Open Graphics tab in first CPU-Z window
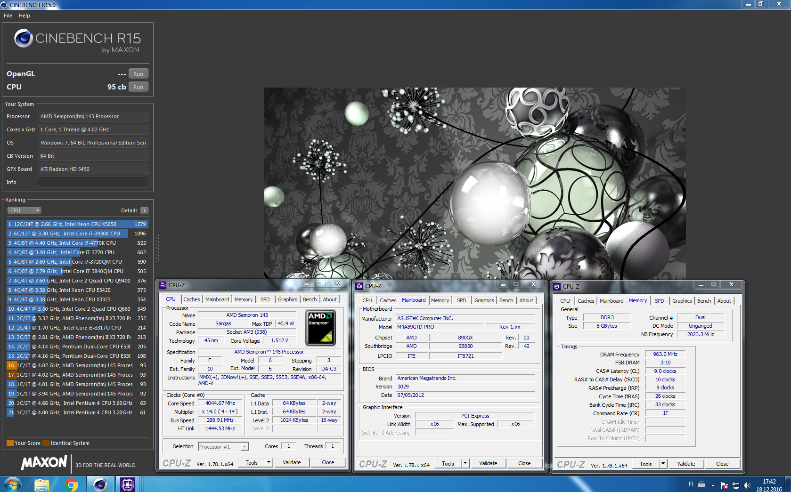791x492 pixels. click(288, 299)
